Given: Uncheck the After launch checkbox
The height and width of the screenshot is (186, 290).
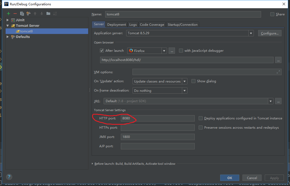Looking at the screenshot, I should 102,51.
